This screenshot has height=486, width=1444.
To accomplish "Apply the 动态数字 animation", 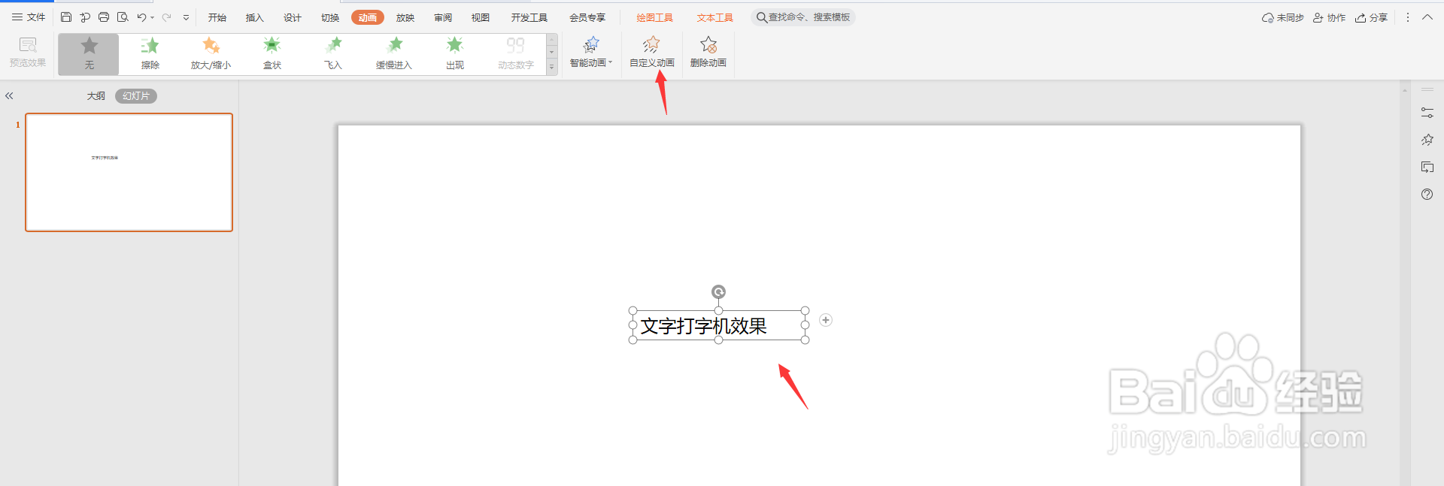I will tap(516, 54).
